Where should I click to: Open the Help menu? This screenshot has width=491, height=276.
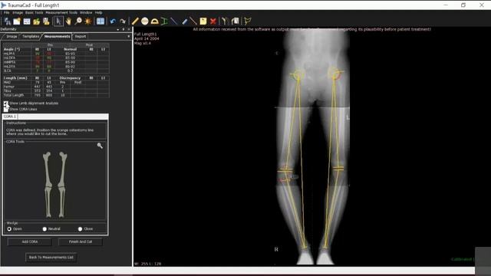(98, 12)
